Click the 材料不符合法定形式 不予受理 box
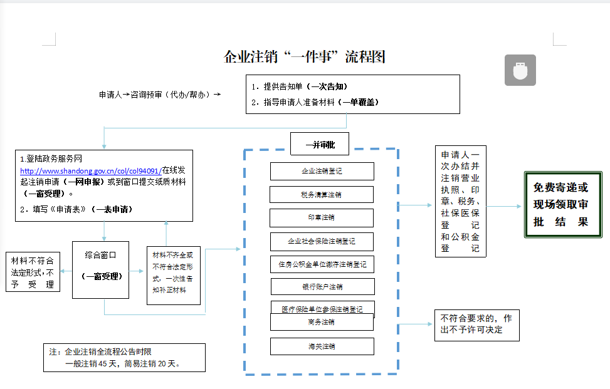The height and width of the screenshot is (389, 610). (x=33, y=272)
